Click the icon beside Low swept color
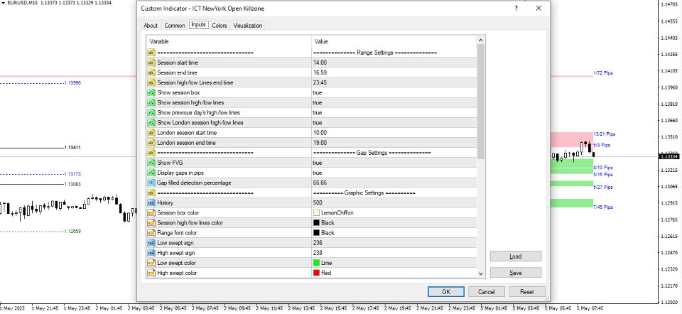Screen dimensions: 682x314 [x=151, y=263]
